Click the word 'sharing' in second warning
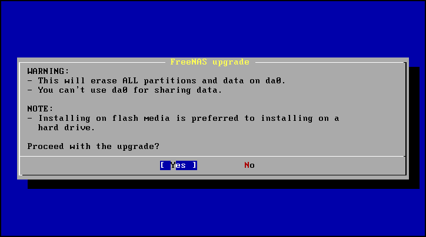This screenshot has height=237, width=426. point(172,90)
